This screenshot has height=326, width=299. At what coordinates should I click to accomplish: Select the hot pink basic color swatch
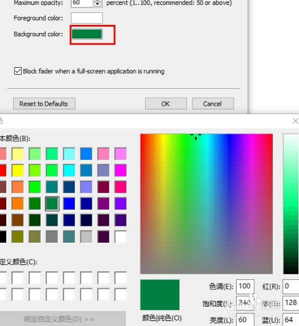(121, 187)
